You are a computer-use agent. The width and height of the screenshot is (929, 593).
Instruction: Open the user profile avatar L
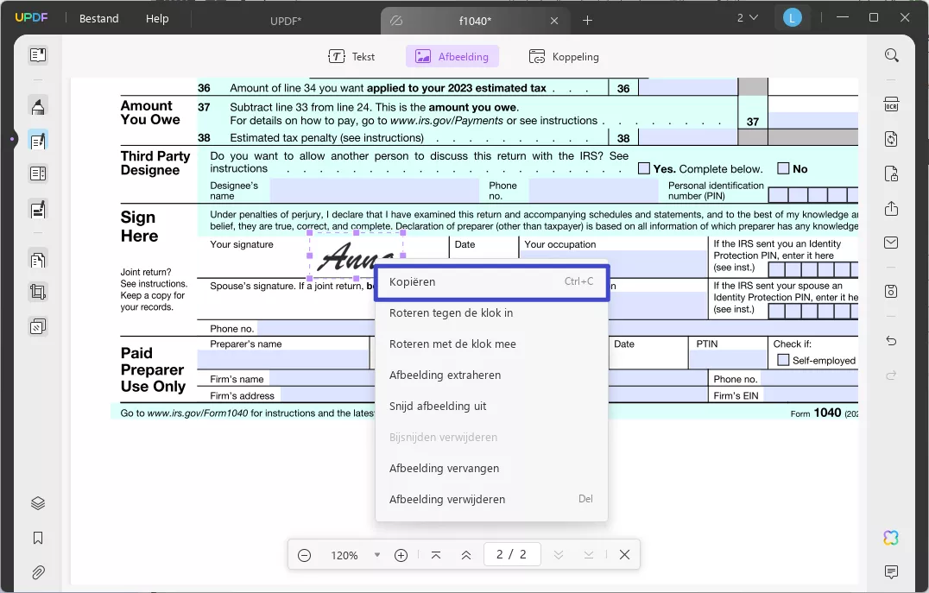(x=792, y=18)
